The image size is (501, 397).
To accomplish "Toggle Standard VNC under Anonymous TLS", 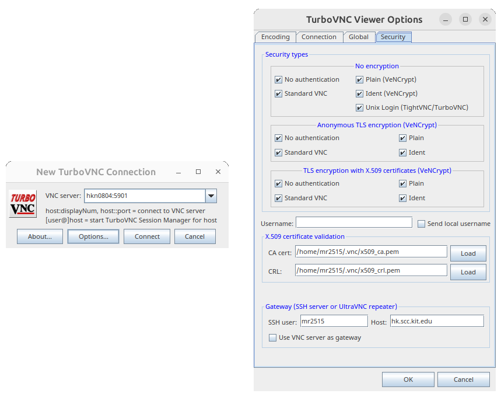I will pos(278,152).
